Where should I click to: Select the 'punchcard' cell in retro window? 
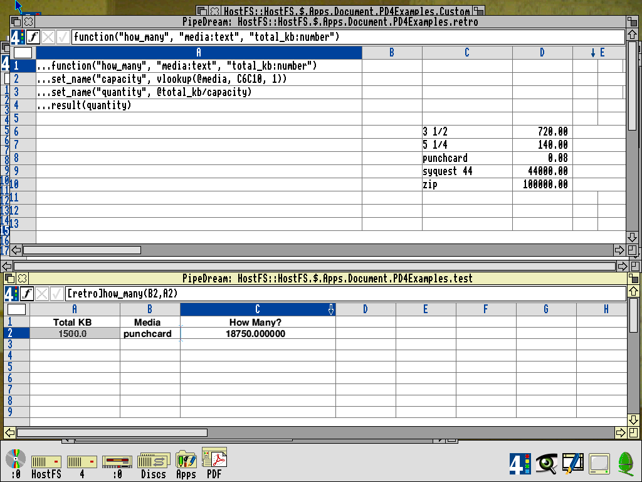coord(467,158)
